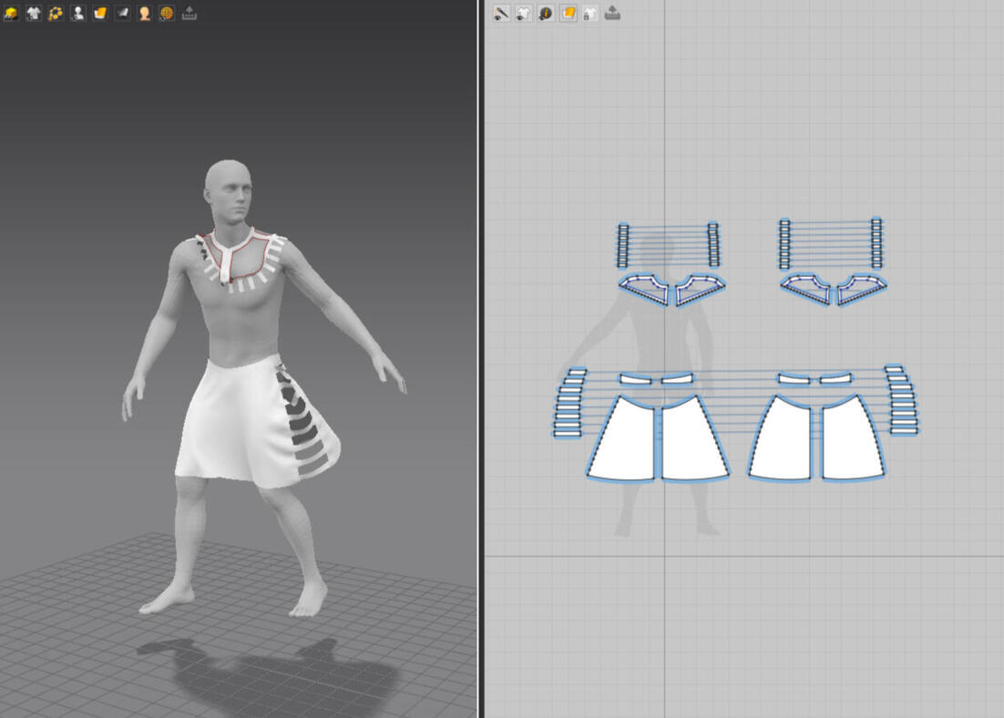Toggle the white avatar bust display icon
Screen dimensions: 1004x718
coord(78,13)
